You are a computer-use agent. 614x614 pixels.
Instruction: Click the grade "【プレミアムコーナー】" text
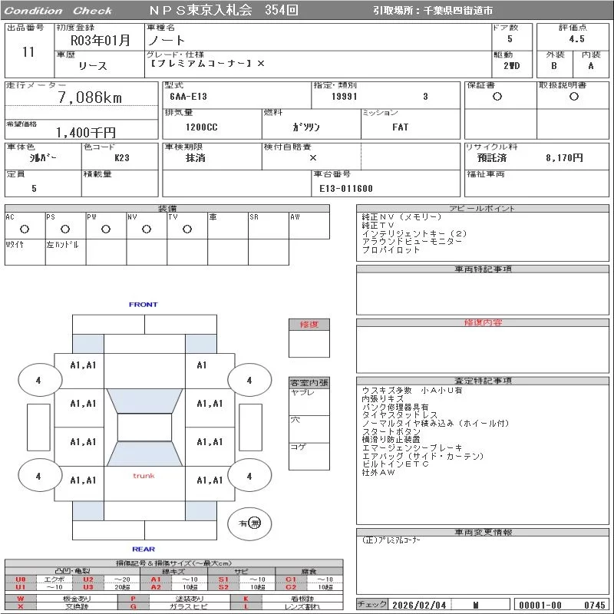pos(201,63)
